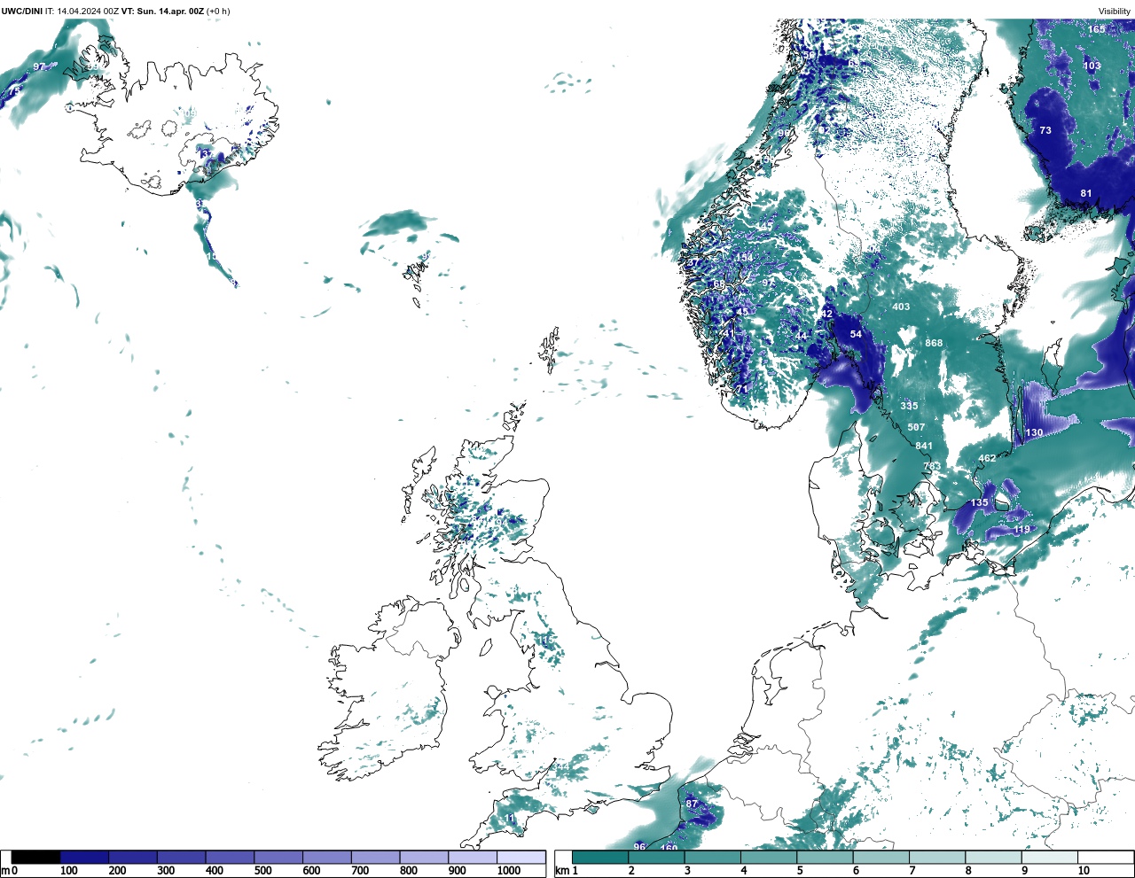1135x878 pixels.
Task: Select the km legend swatch between 5 and 6
Action: 826,857
